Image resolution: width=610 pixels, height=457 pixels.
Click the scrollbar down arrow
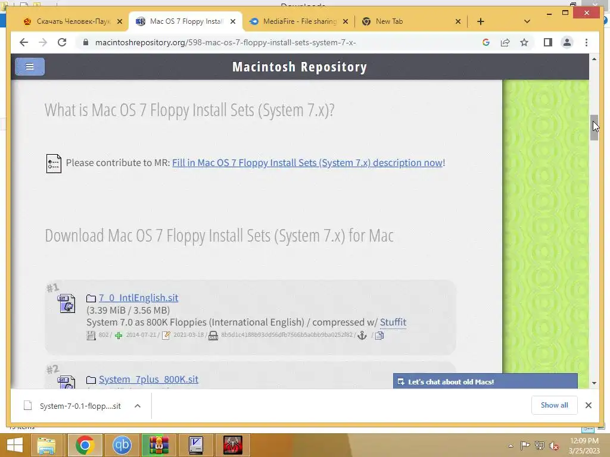coord(594,383)
